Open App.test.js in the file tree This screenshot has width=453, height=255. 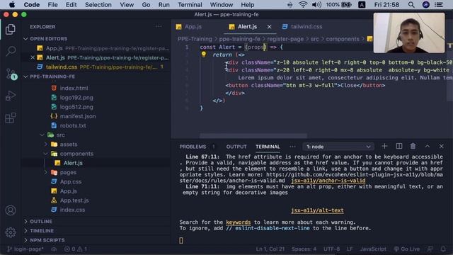tap(74, 200)
